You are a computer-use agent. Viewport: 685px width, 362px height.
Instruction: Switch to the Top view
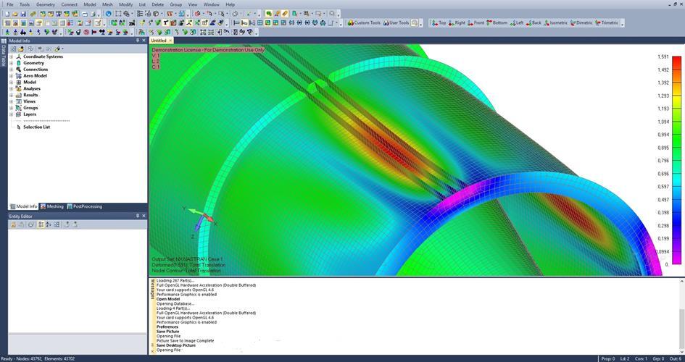(x=439, y=22)
